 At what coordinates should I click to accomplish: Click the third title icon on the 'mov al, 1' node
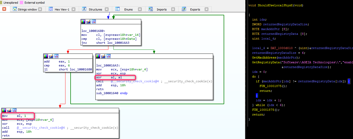[14, 110]
